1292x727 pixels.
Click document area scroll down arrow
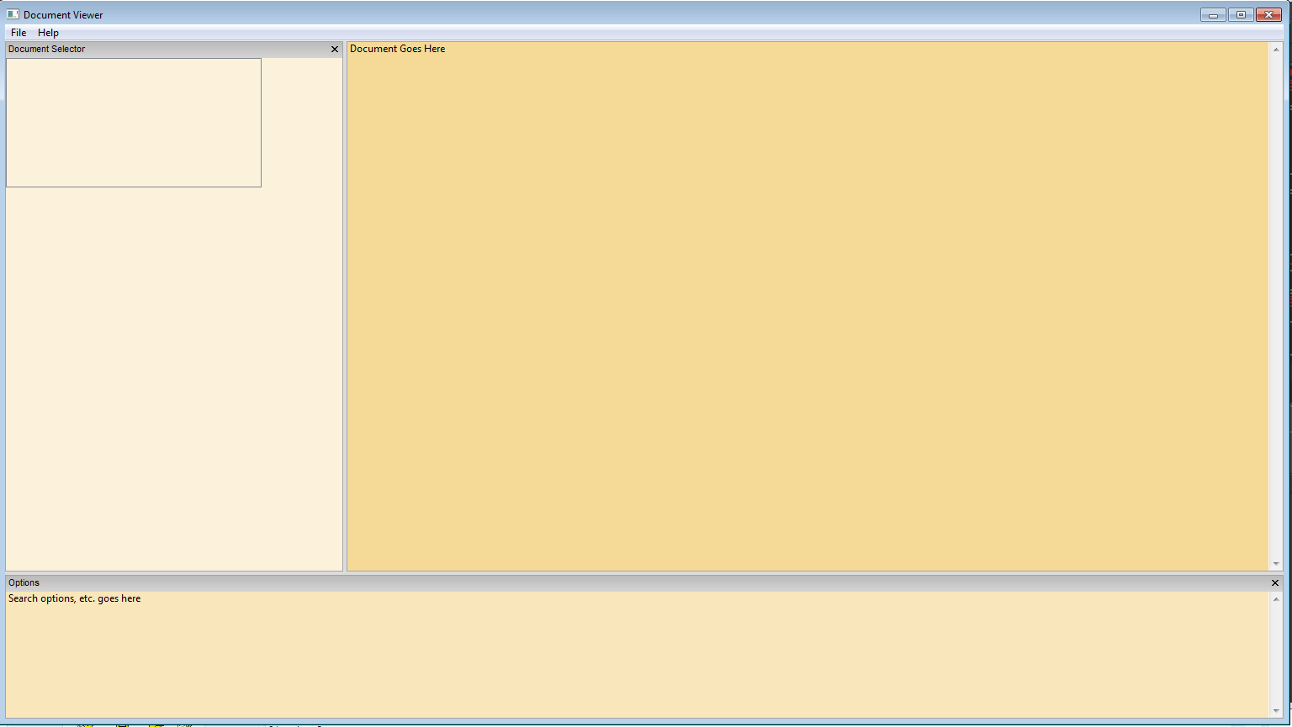point(1276,564)
